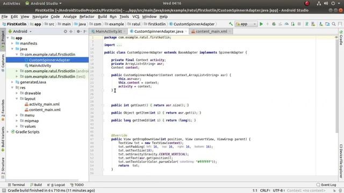
Task: Open the Refactor menu
Action: pos(87,17)
